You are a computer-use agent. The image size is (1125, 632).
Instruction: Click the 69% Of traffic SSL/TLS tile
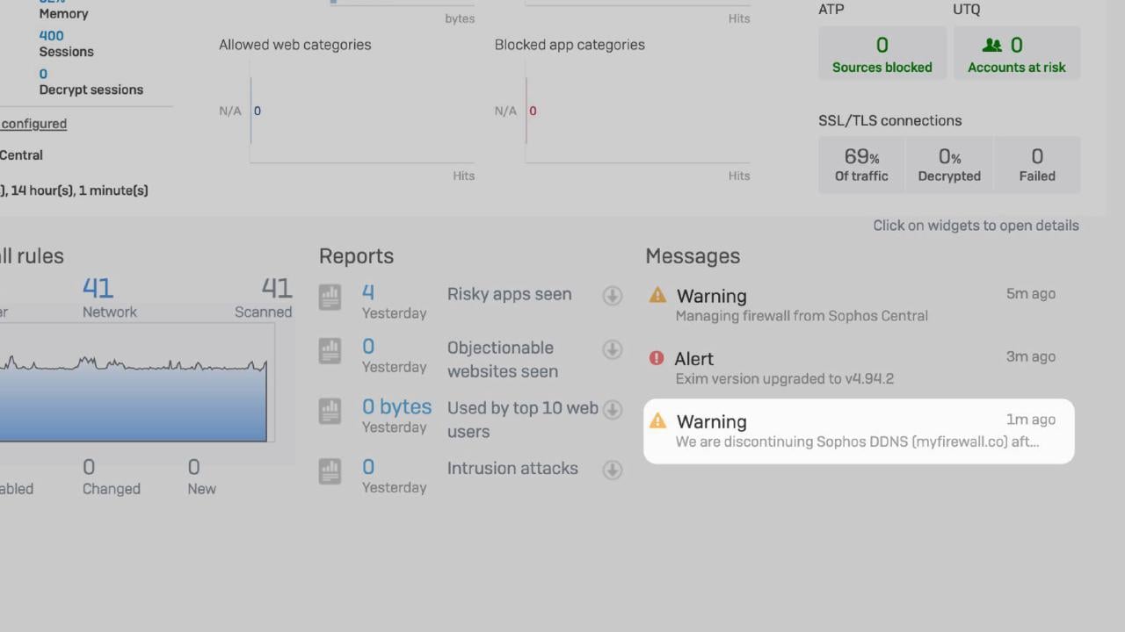pos(860,164)
